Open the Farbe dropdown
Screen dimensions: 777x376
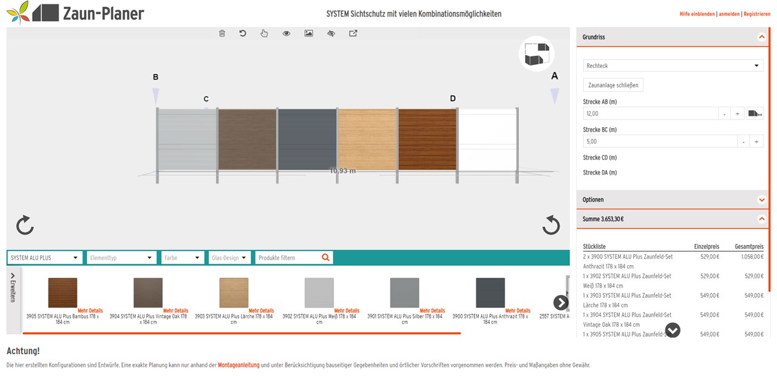point(182,258)
